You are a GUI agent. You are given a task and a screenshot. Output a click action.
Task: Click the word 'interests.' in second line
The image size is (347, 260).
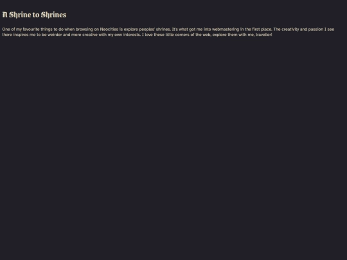pyautogui.click(x=132, y=35)
